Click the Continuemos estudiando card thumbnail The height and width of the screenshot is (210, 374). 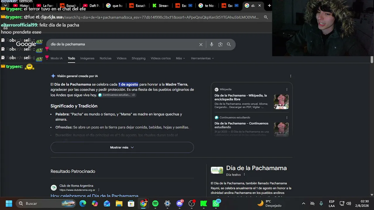pos(281,129)
